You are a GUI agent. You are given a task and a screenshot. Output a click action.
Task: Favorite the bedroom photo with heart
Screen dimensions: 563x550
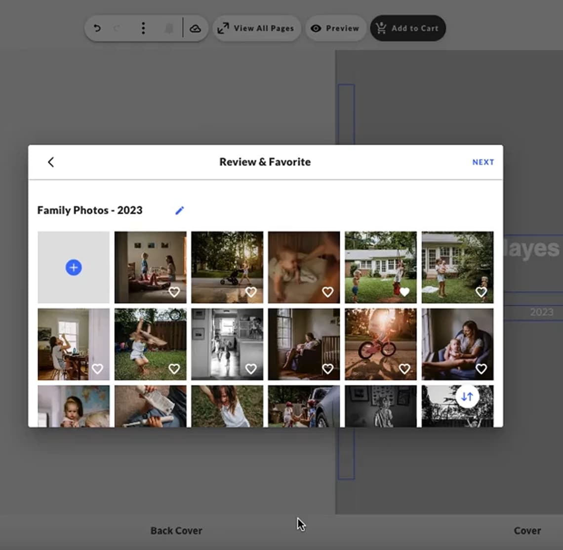tap(174, 292)
